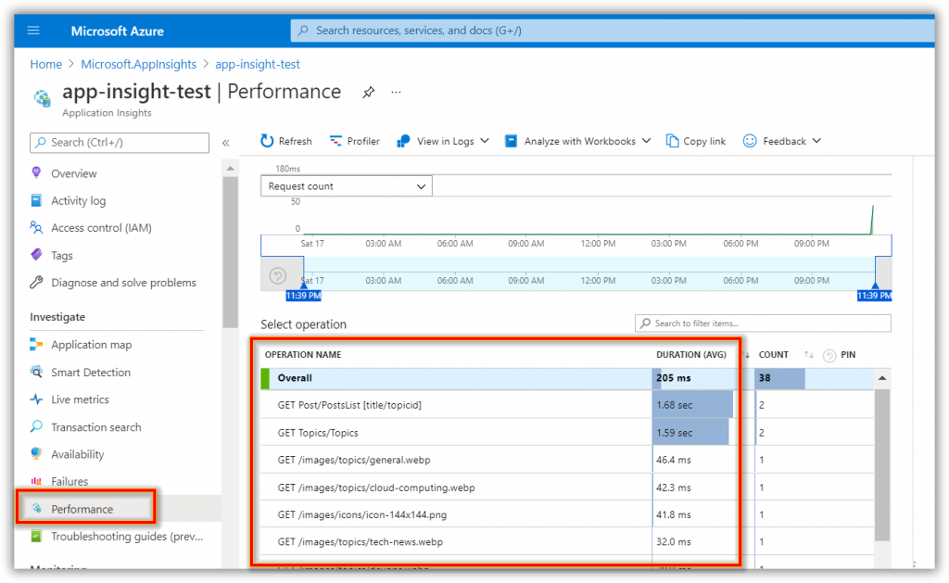Click the Live metrics pulse icon
949x583 pixels.
pos(36,399)
